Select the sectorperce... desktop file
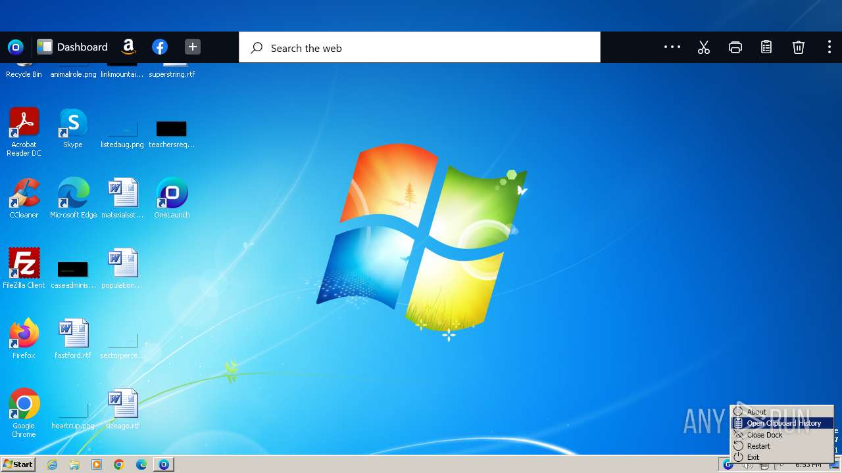This screenshot has height=473, width=842. 122,345
